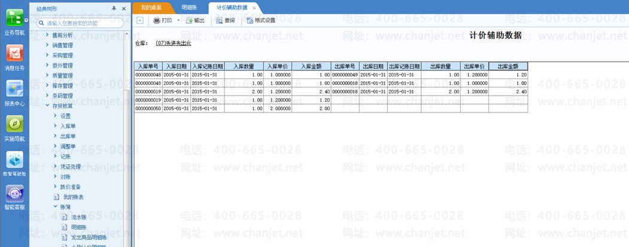Expand the 销售管理 tree node
This screenshot has height=247, width=629.
(x=47, y=45)
